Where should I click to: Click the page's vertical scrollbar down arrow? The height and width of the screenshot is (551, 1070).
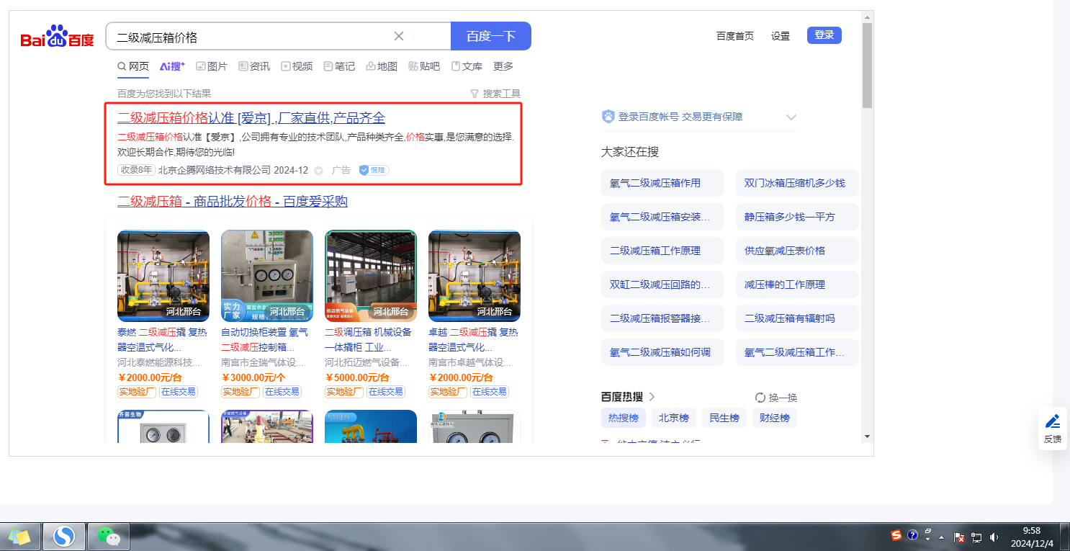coord(867,436)
